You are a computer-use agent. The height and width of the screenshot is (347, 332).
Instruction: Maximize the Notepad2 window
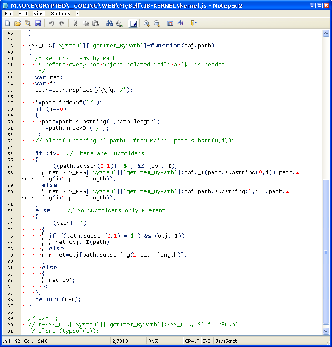click(x=320, y=5)
